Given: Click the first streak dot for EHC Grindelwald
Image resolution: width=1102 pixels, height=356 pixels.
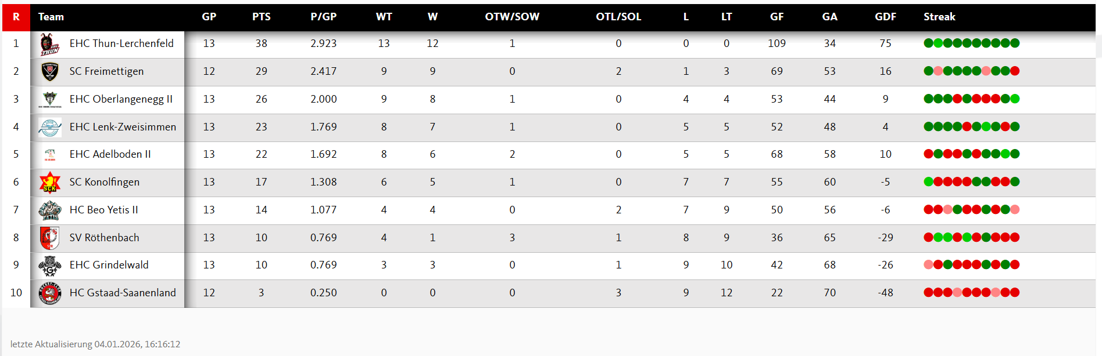Looking at the screenshot, I should tap(929, 265).
